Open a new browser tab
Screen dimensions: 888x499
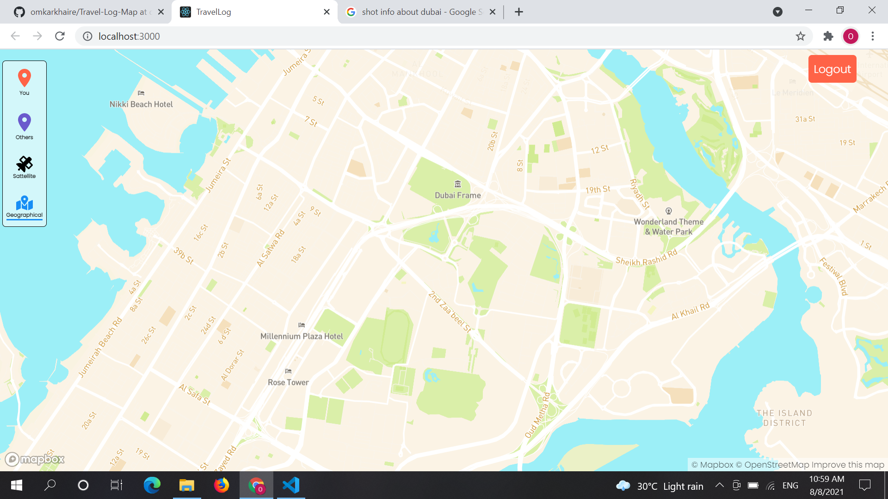519,12
